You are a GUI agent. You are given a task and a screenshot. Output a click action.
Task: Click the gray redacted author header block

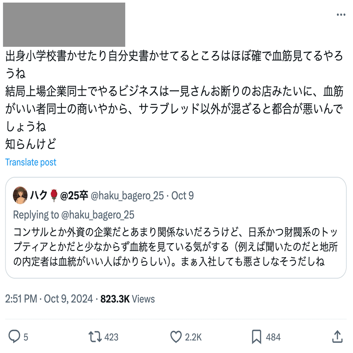64,24
